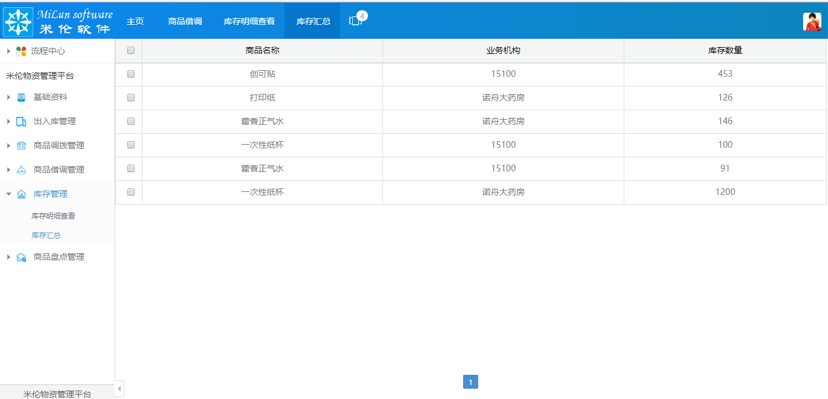Click the 流程中心 icon in the sidebar

pyautogui.click(x=21, y=51)
